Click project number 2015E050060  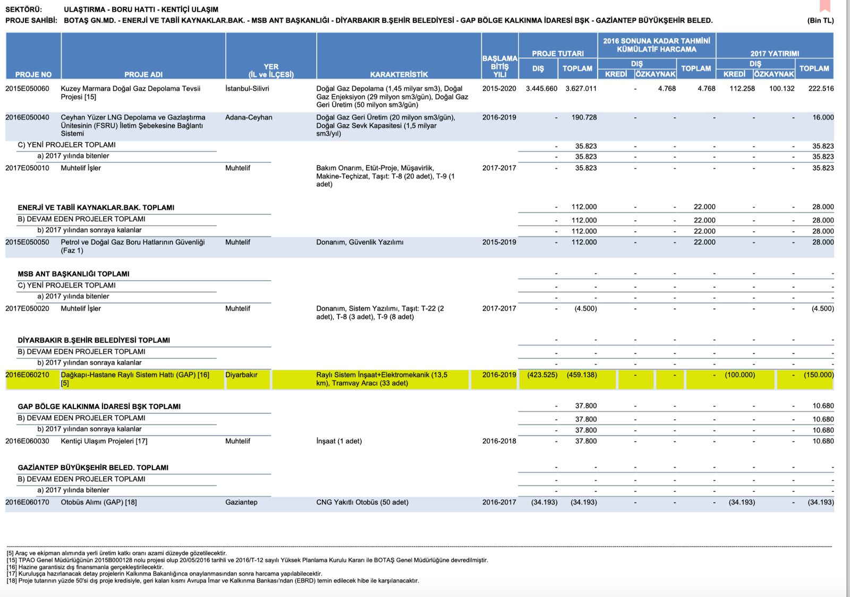(x=27, y=89)
